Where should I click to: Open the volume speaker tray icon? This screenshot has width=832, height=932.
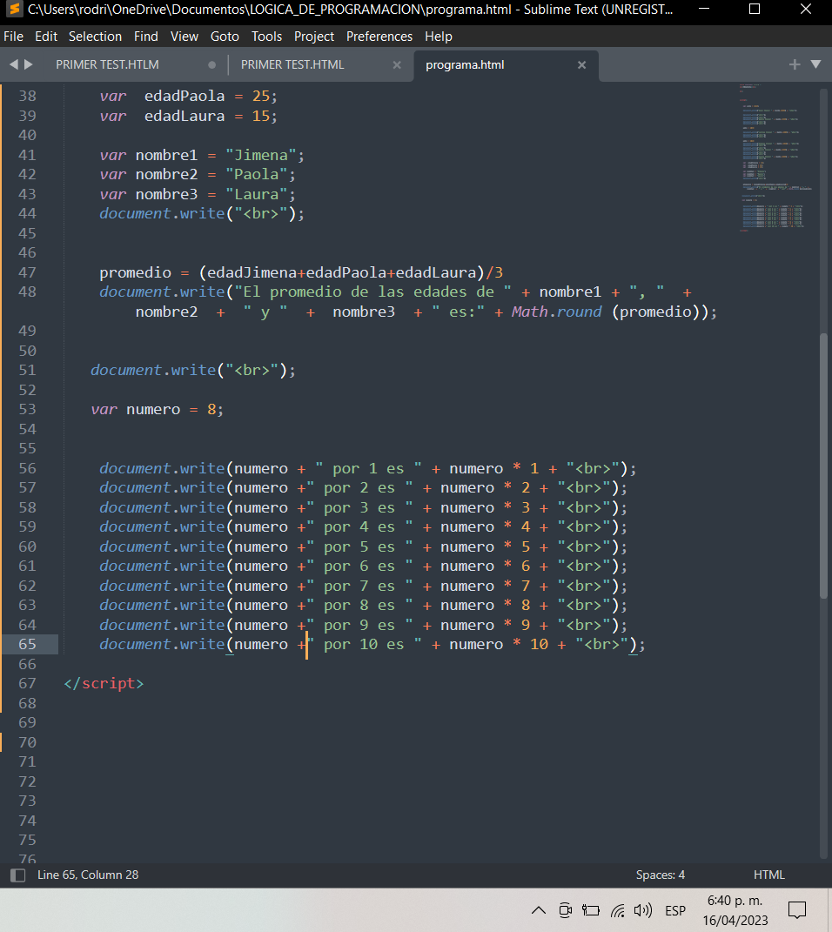pos(643,910)
